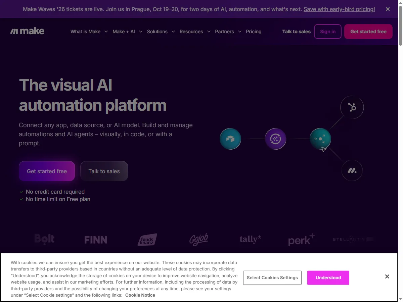Viewport: 403px width, 302px height.
Task: Open Select Cookies Settings
Action: coord(272,278)
